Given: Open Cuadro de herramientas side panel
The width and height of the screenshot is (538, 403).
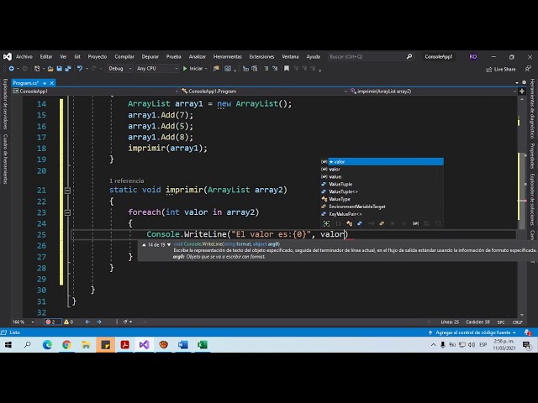Looking at the screenshot, I should coord(5,159).
